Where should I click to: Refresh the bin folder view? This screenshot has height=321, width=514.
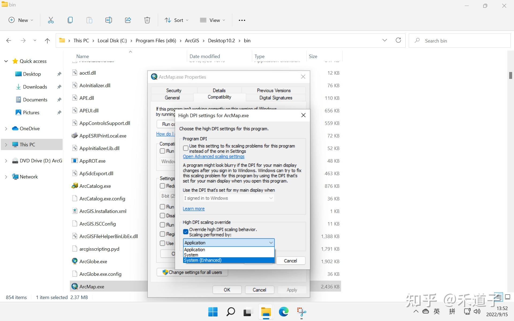[x=398, y=40]
